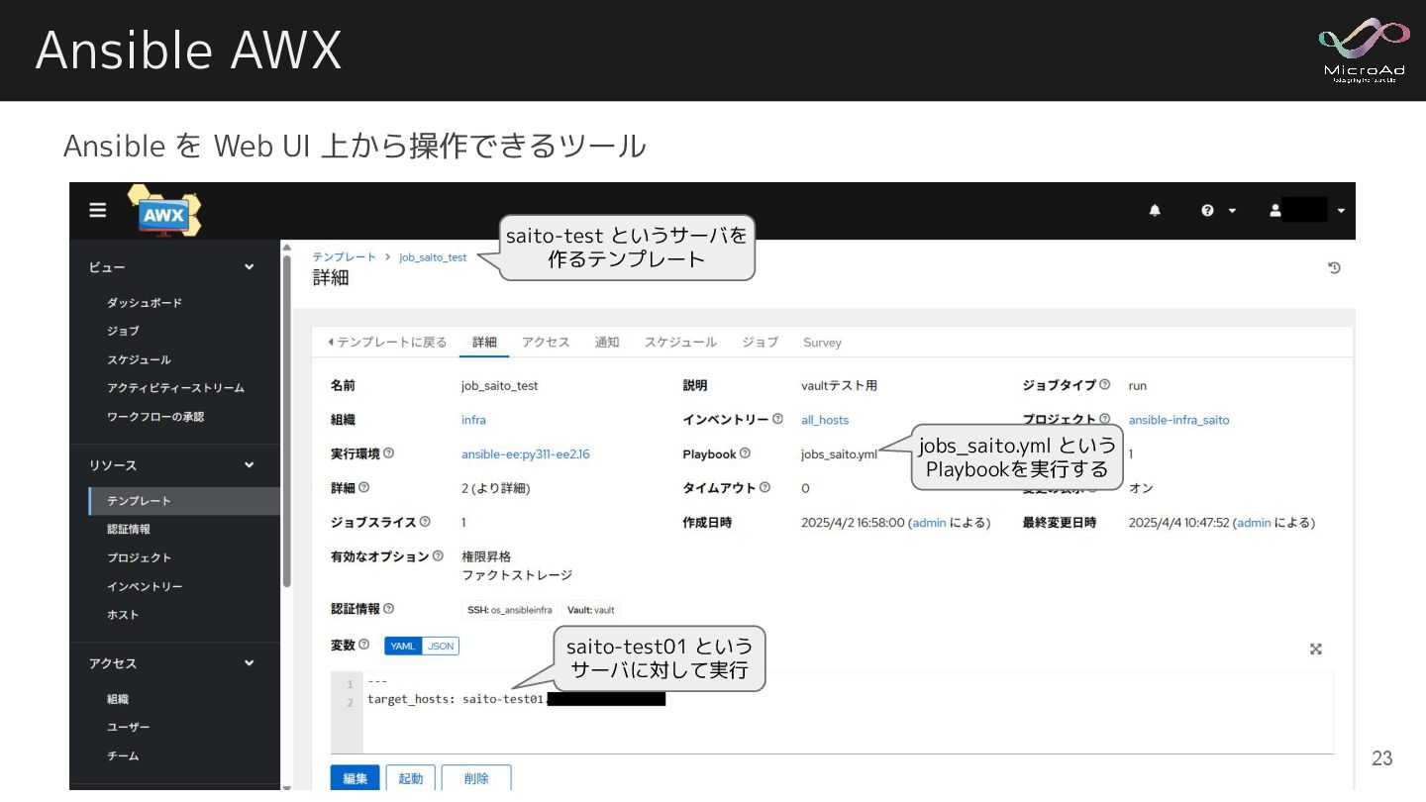The height and width of the screenshot is (802, 1426).
Task: Show help for Playbook field
Action: coord(745,453)
